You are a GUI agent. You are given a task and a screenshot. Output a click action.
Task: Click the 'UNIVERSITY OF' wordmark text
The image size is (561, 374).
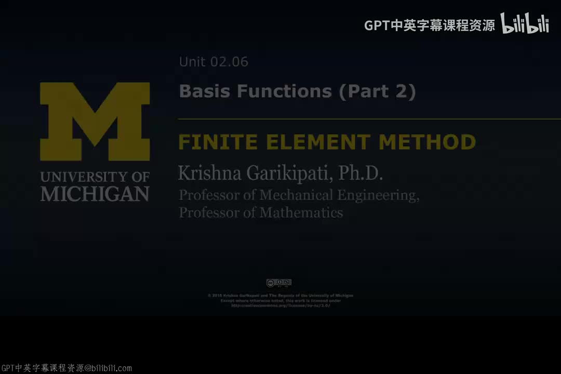[x=95, y=177]
